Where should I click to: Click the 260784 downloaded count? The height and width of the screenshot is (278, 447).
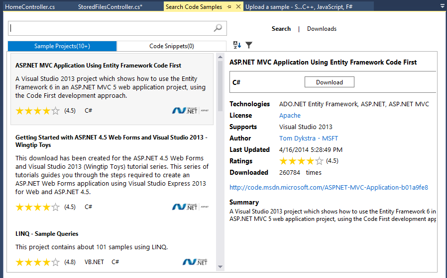coord(290,173)
